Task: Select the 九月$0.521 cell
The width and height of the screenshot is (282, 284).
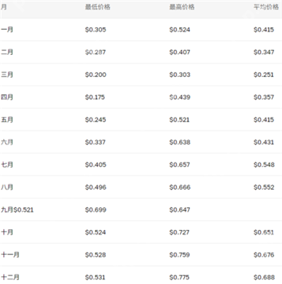Action: pos(17,209)
